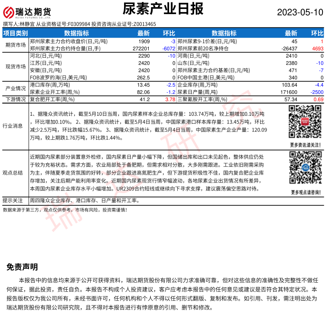Click the 下游情况 category label
326x312 pixels.
click(16, 100)
